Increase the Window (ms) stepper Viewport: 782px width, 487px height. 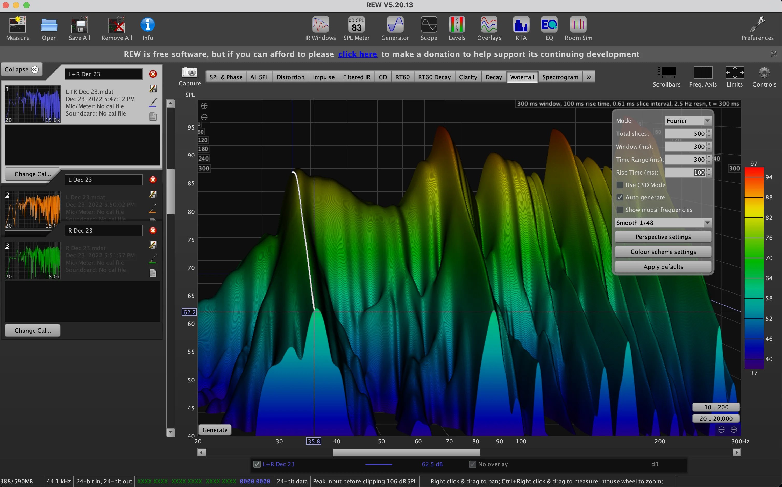coord(709,144)
